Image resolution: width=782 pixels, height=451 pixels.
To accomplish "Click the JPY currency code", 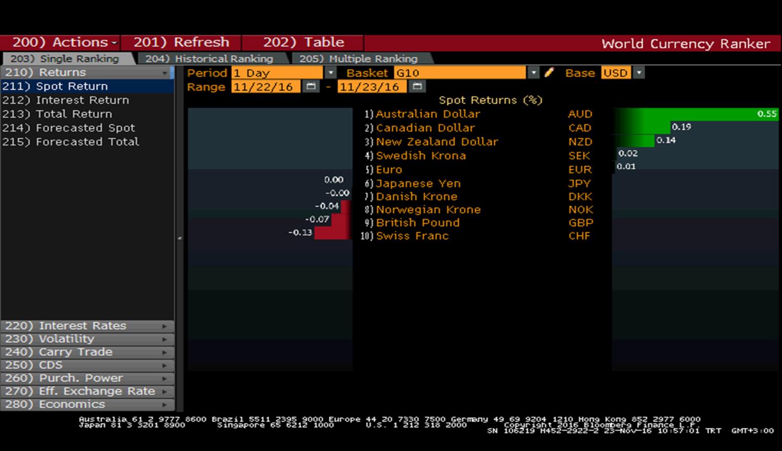I will coord(579,183).
